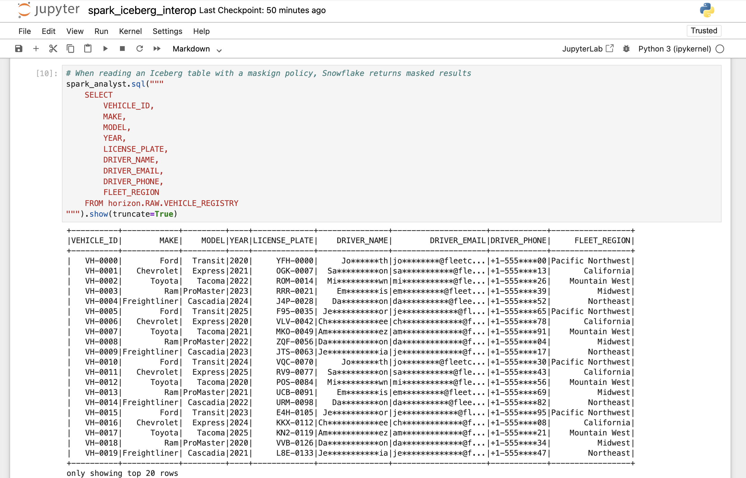Open the Settings menu
Viewport: 746px width, 478px height.
167,31
